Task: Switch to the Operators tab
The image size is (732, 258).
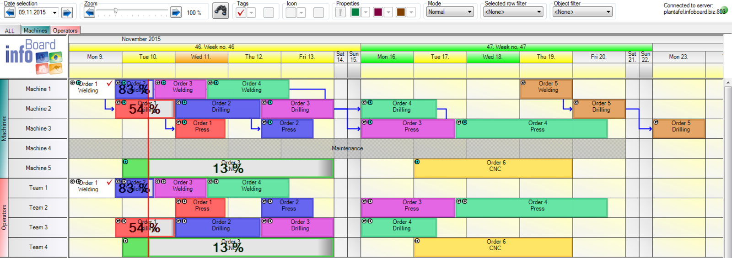Action: click(65, 31)
